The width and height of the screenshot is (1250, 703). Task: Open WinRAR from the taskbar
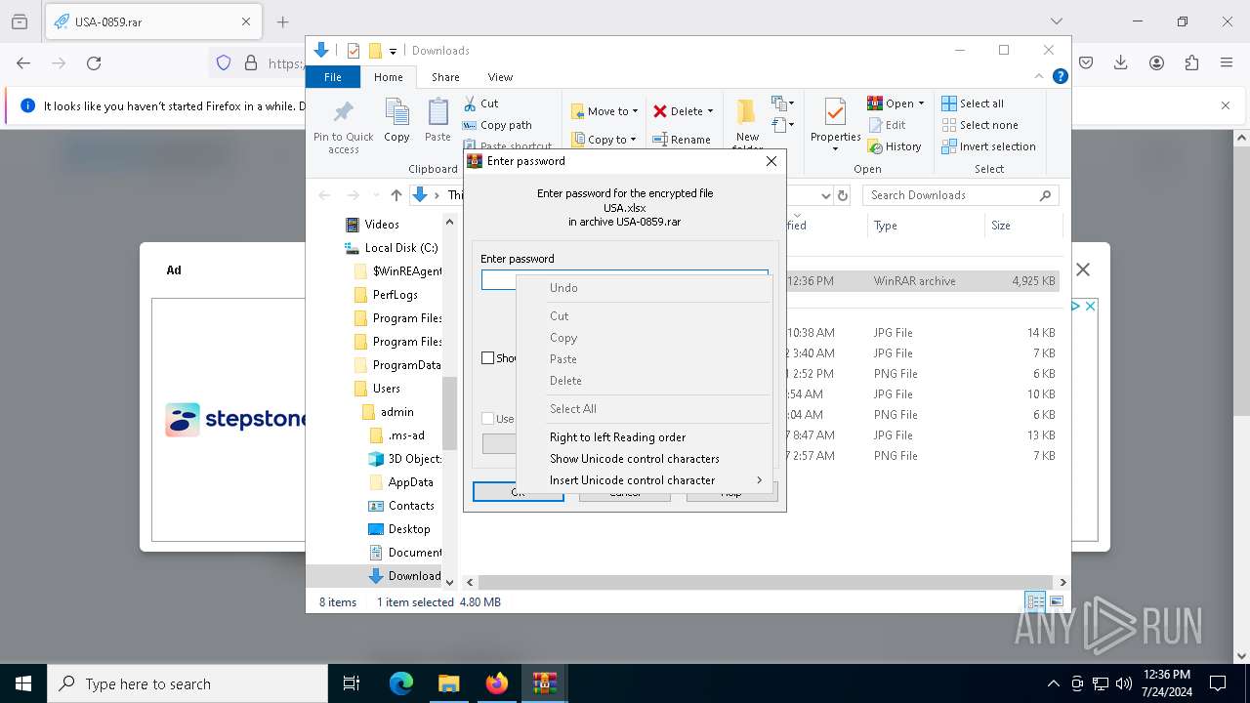545,683
